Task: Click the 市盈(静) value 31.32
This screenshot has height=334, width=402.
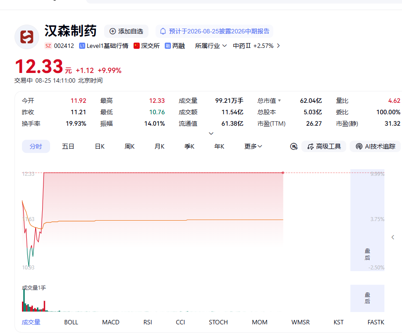Action: (392, 123)
